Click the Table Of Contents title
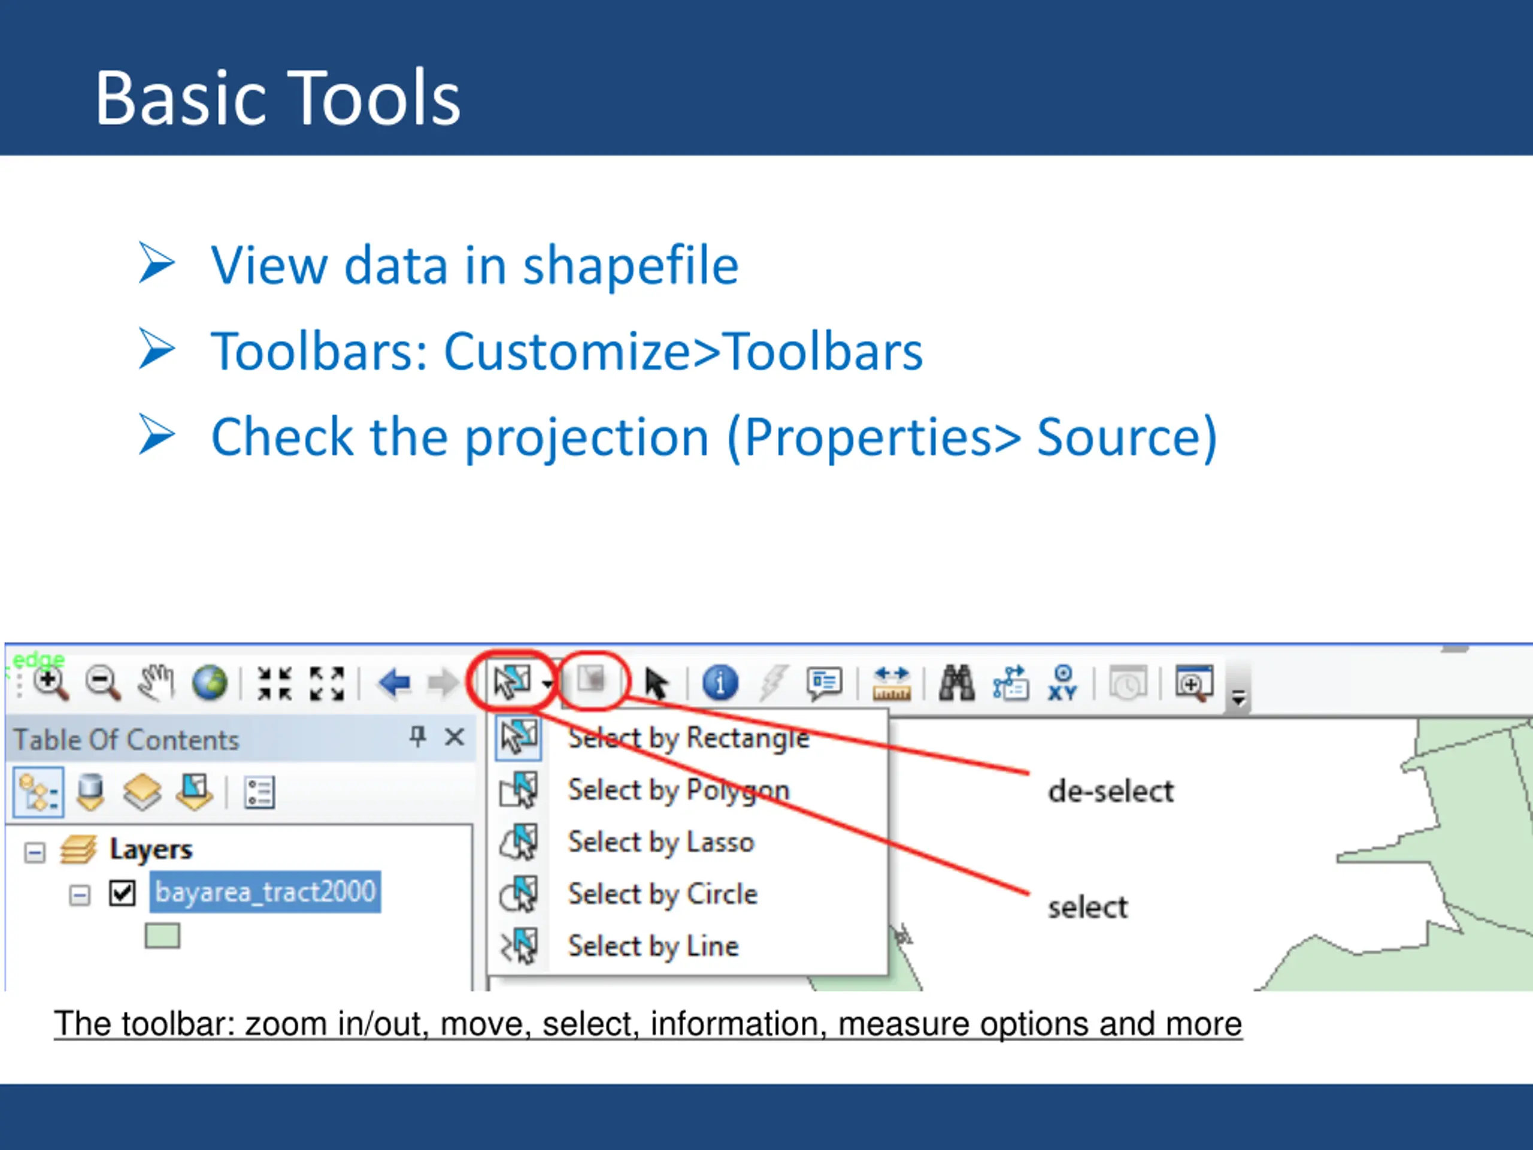The width and height of the screenshot is (1533, 1150). (x=126, y=740)
